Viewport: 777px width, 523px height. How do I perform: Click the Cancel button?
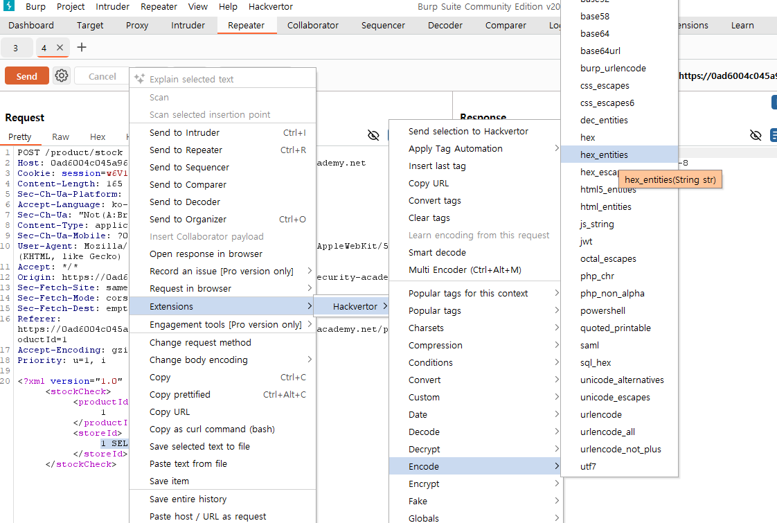point(102,76)
